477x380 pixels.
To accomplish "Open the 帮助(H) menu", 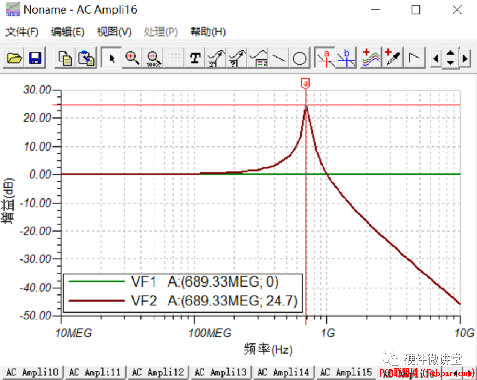I will (x=208, y=31).
